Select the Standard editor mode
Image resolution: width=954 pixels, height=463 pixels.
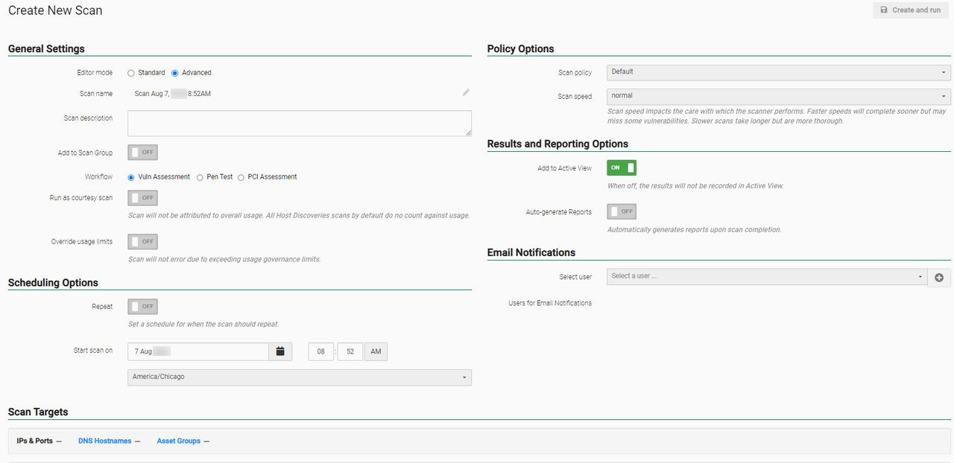click(131, 73)
